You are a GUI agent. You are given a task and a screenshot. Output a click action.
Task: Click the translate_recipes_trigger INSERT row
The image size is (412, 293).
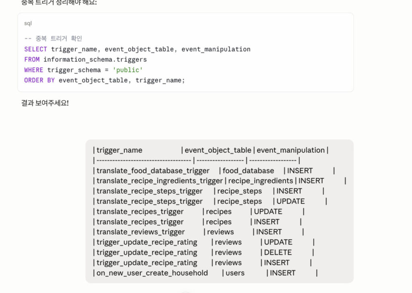[x=197, y=222]
